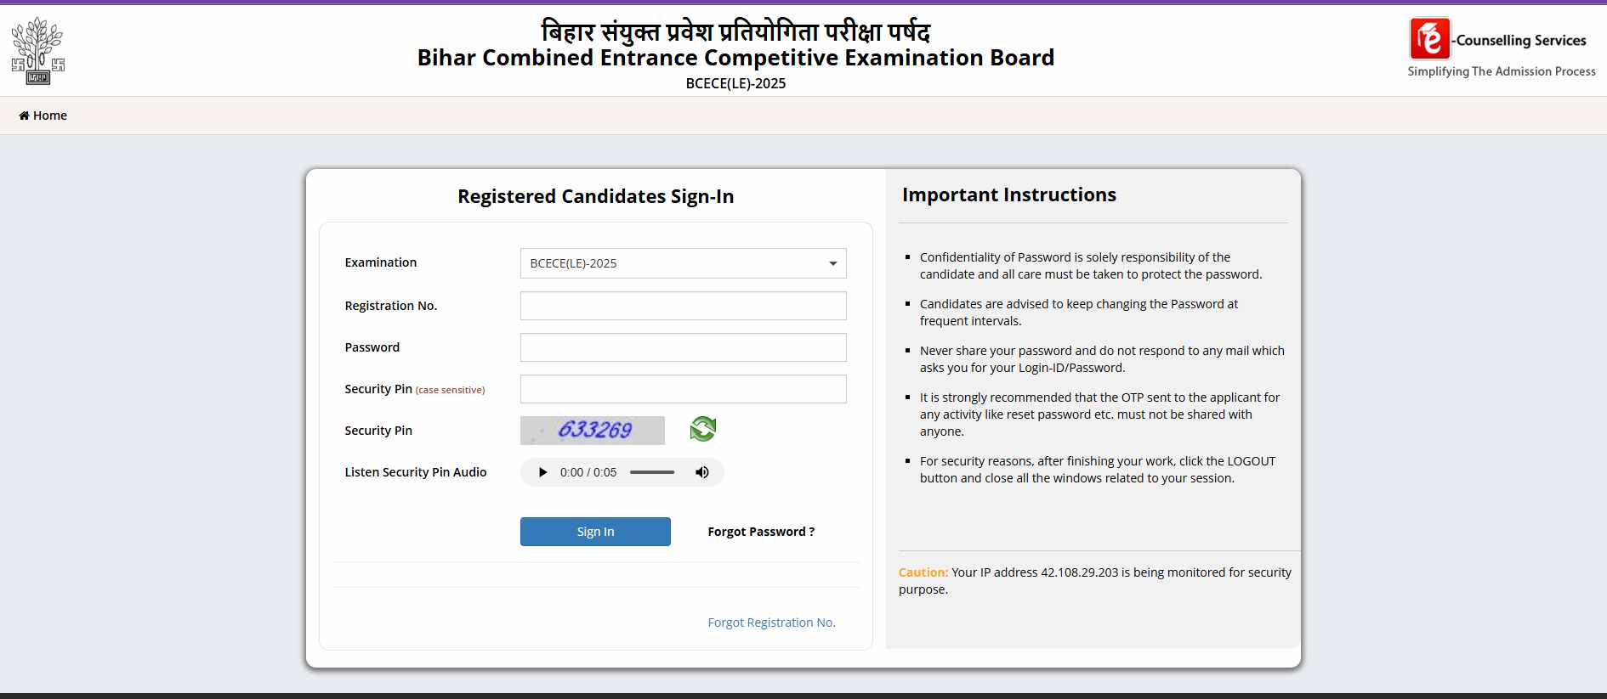Image resolution: width=1607 pixels, height=699 pixels.
Task: Refresh the security pin captcha image
Action: 702,430
